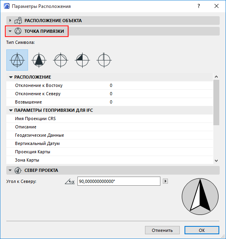This screenshot has width=226, height=239.
Task: Select the Имя Проекции CRS row
Action: click(x=110, y=119)
